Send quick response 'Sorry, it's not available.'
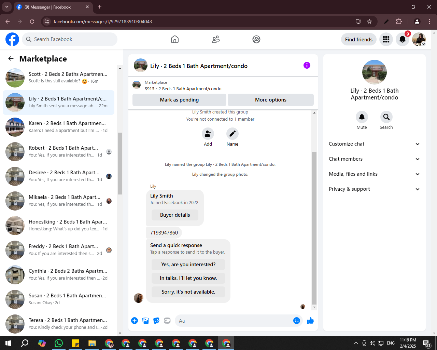437x350 pixels. (x=188, y=292)
